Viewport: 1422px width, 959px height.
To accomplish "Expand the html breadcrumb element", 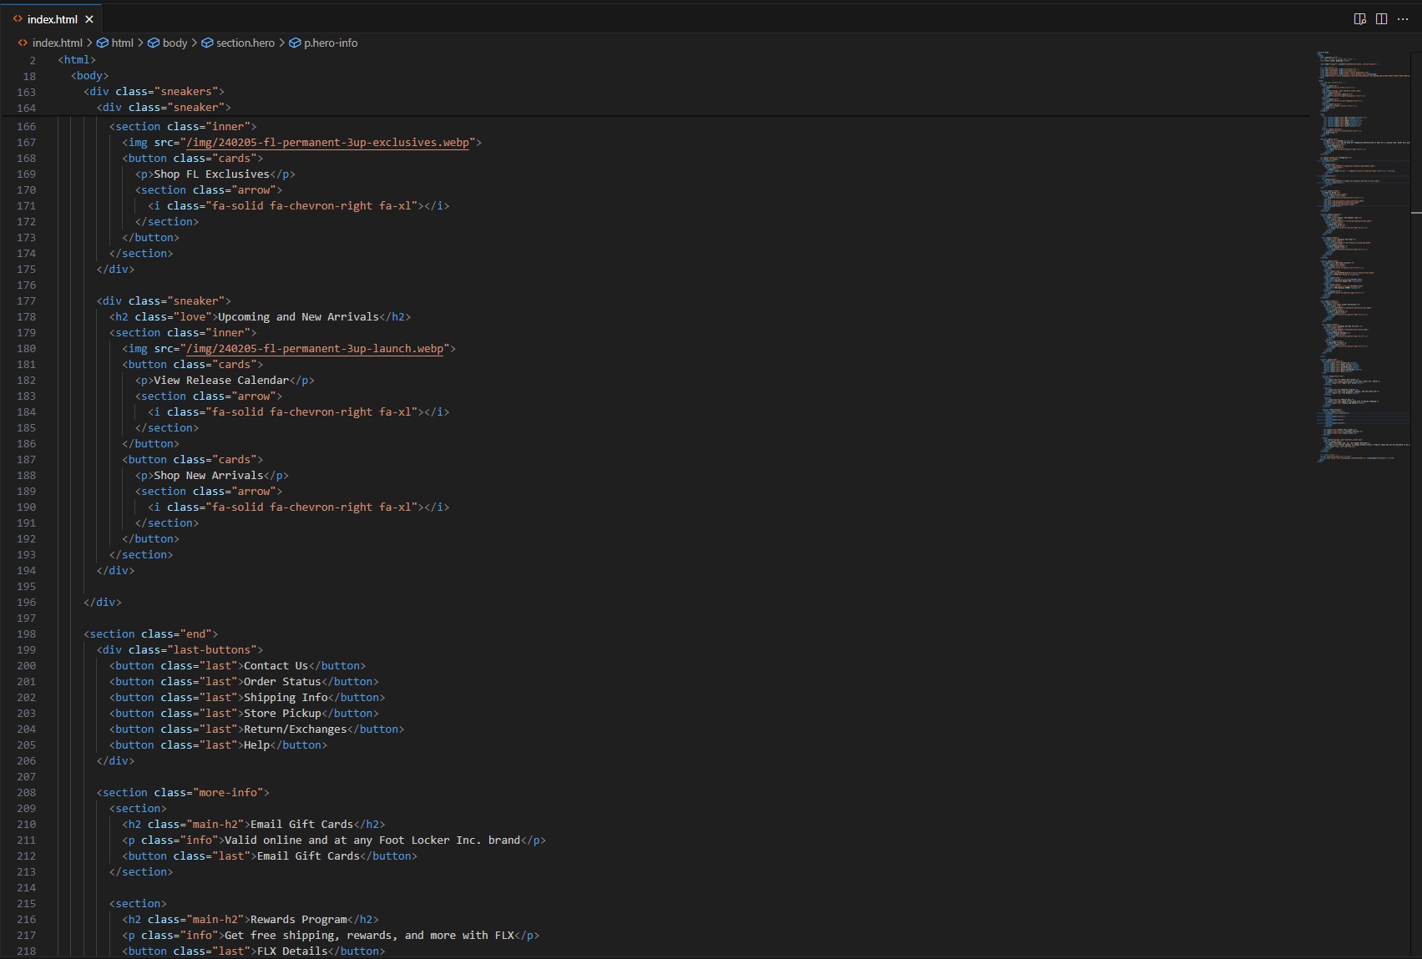I will pyautogui.click(x=122, y=43).
